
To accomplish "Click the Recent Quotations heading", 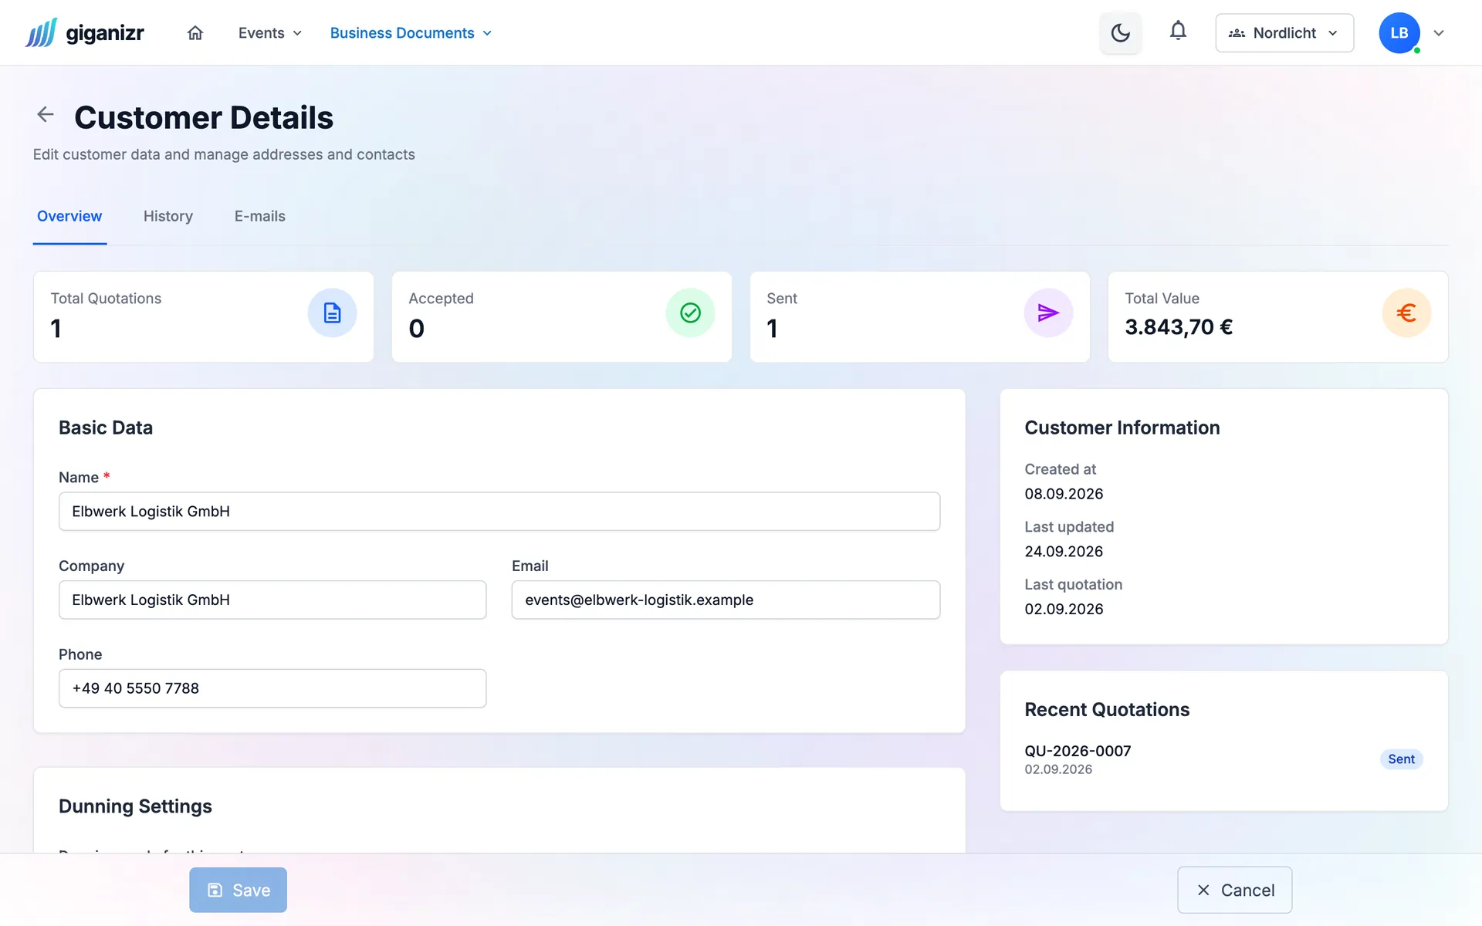I will click(x=1107, y=710).
